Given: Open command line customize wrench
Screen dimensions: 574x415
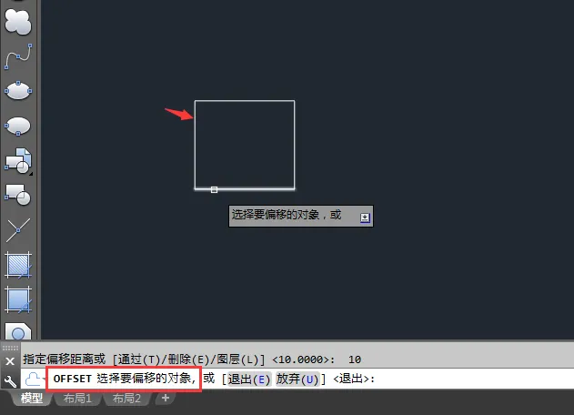Looking at the screenshot, I should [x=10, y=381].
